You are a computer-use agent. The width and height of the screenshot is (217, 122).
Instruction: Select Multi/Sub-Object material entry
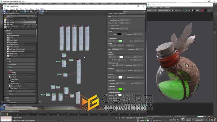click(x=14, y=47)
